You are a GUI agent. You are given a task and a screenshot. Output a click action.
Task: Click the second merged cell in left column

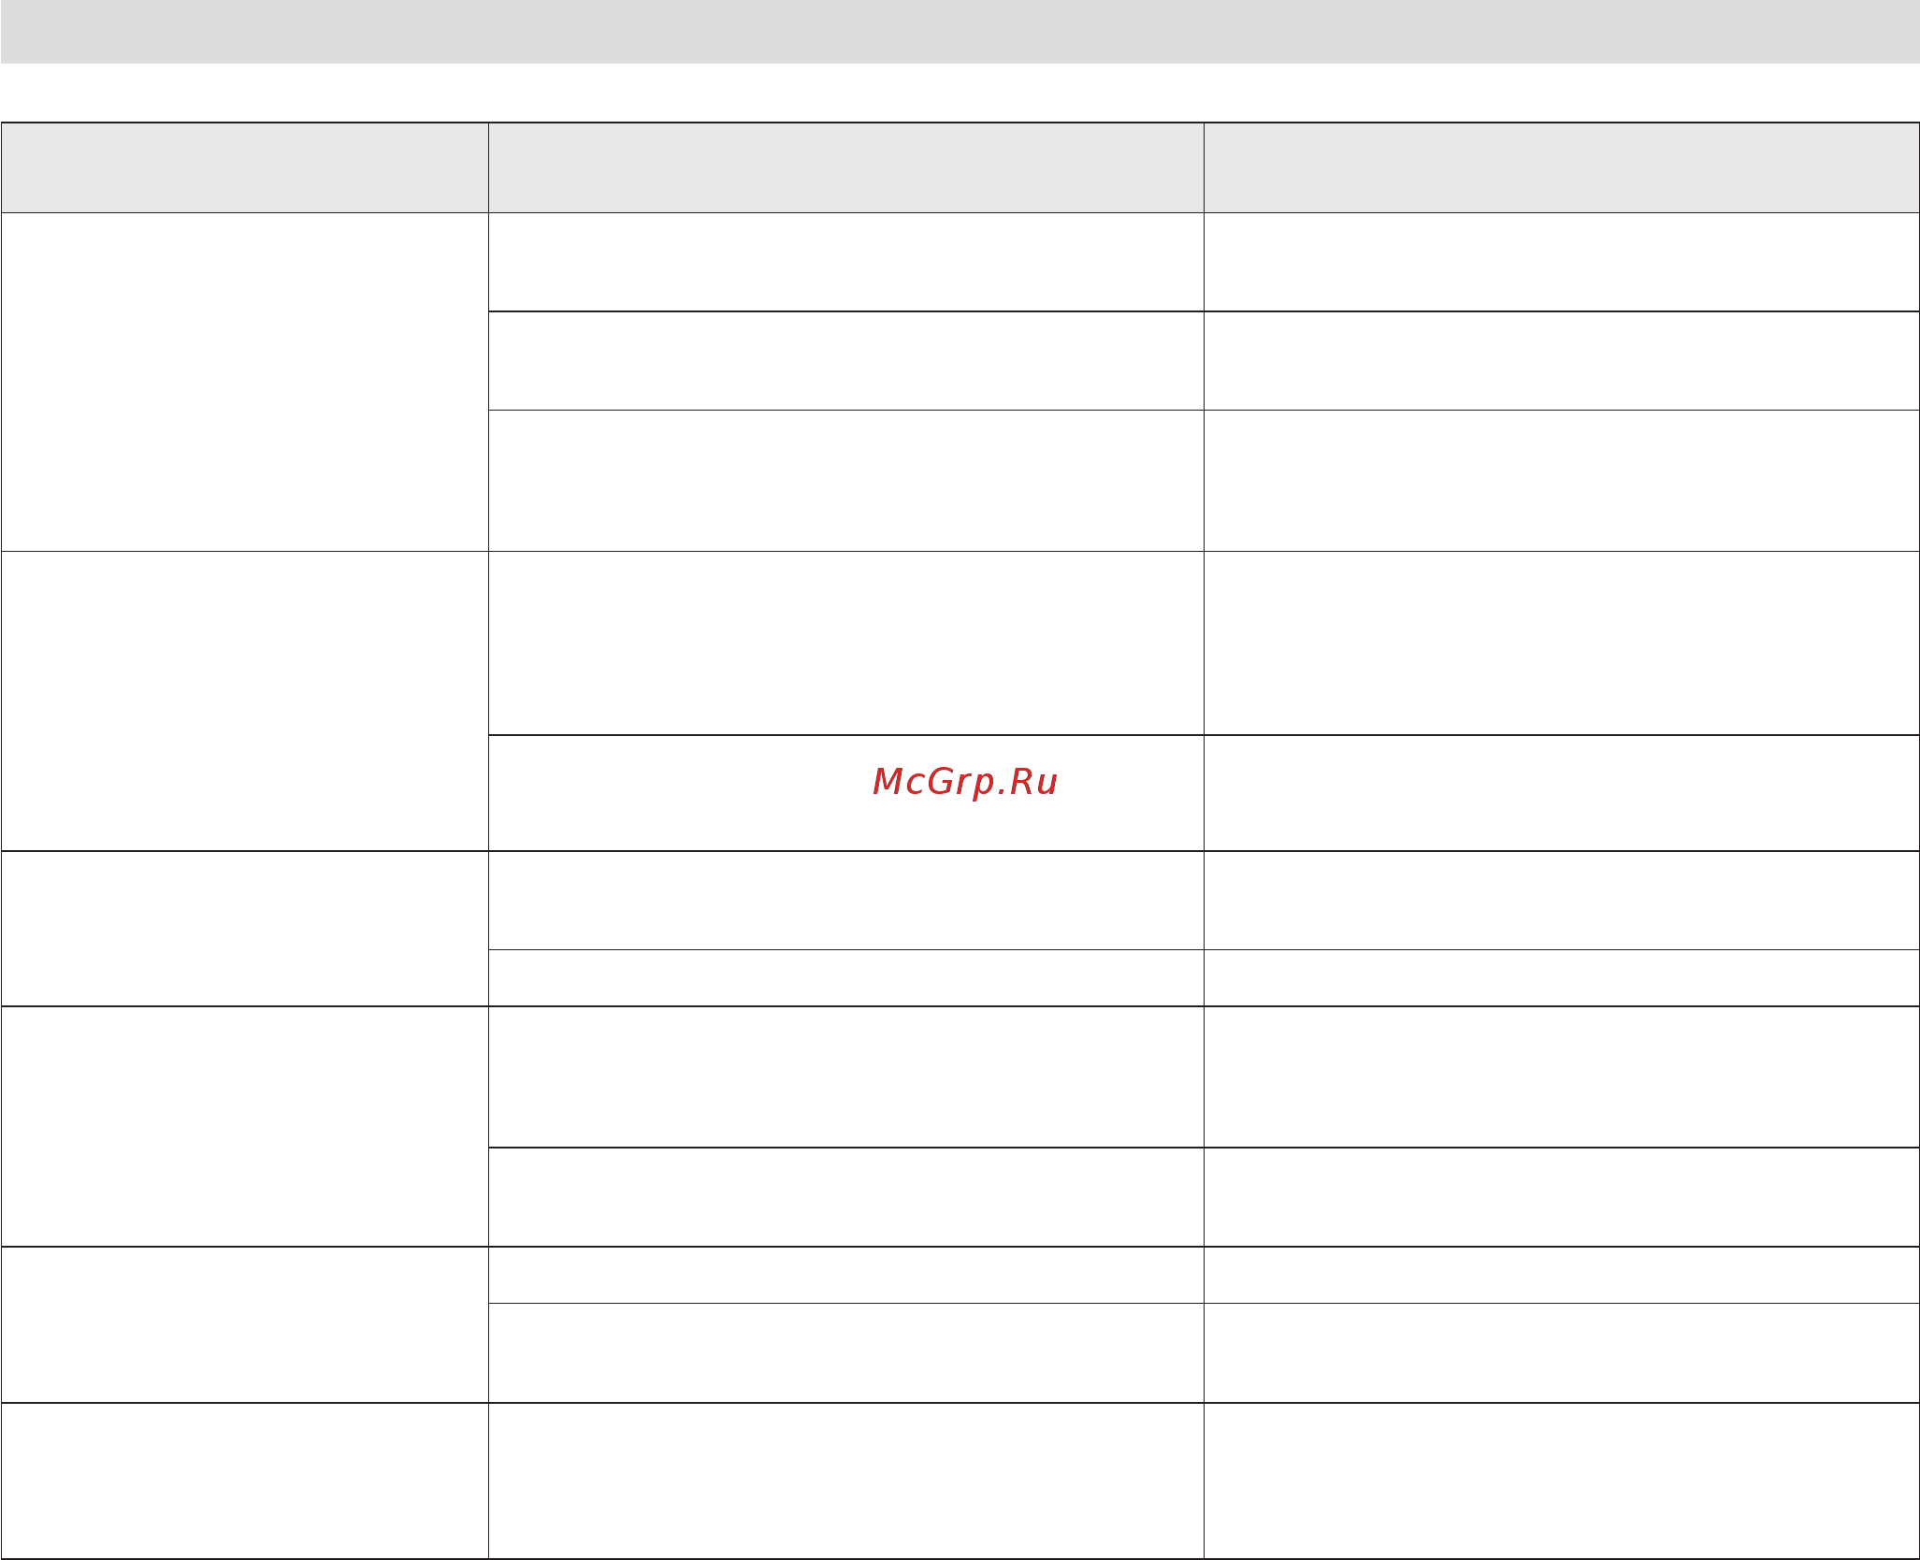pyautogui.click(x=245, y=701)
